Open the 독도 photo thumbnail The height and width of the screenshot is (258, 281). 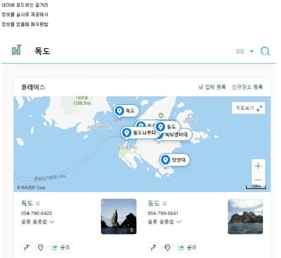click(119, 217)
